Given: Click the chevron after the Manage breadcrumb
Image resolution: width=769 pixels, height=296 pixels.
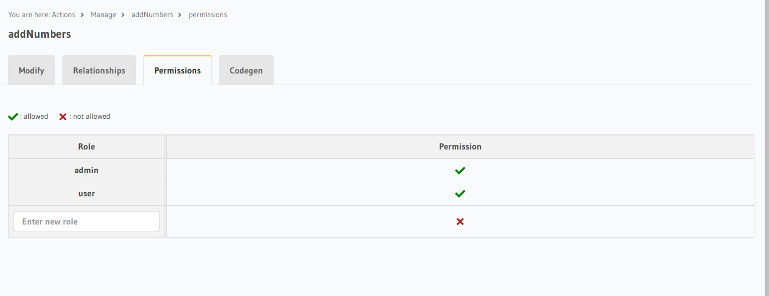Looking at the screenshot, I should [x=122, y=15].
